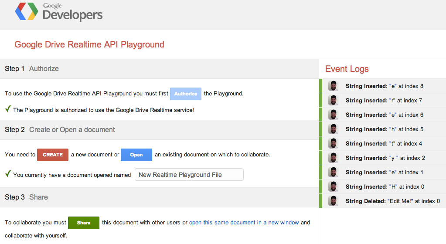
Task: Click the red CREATE button
Action: click(x=53, y=155)
